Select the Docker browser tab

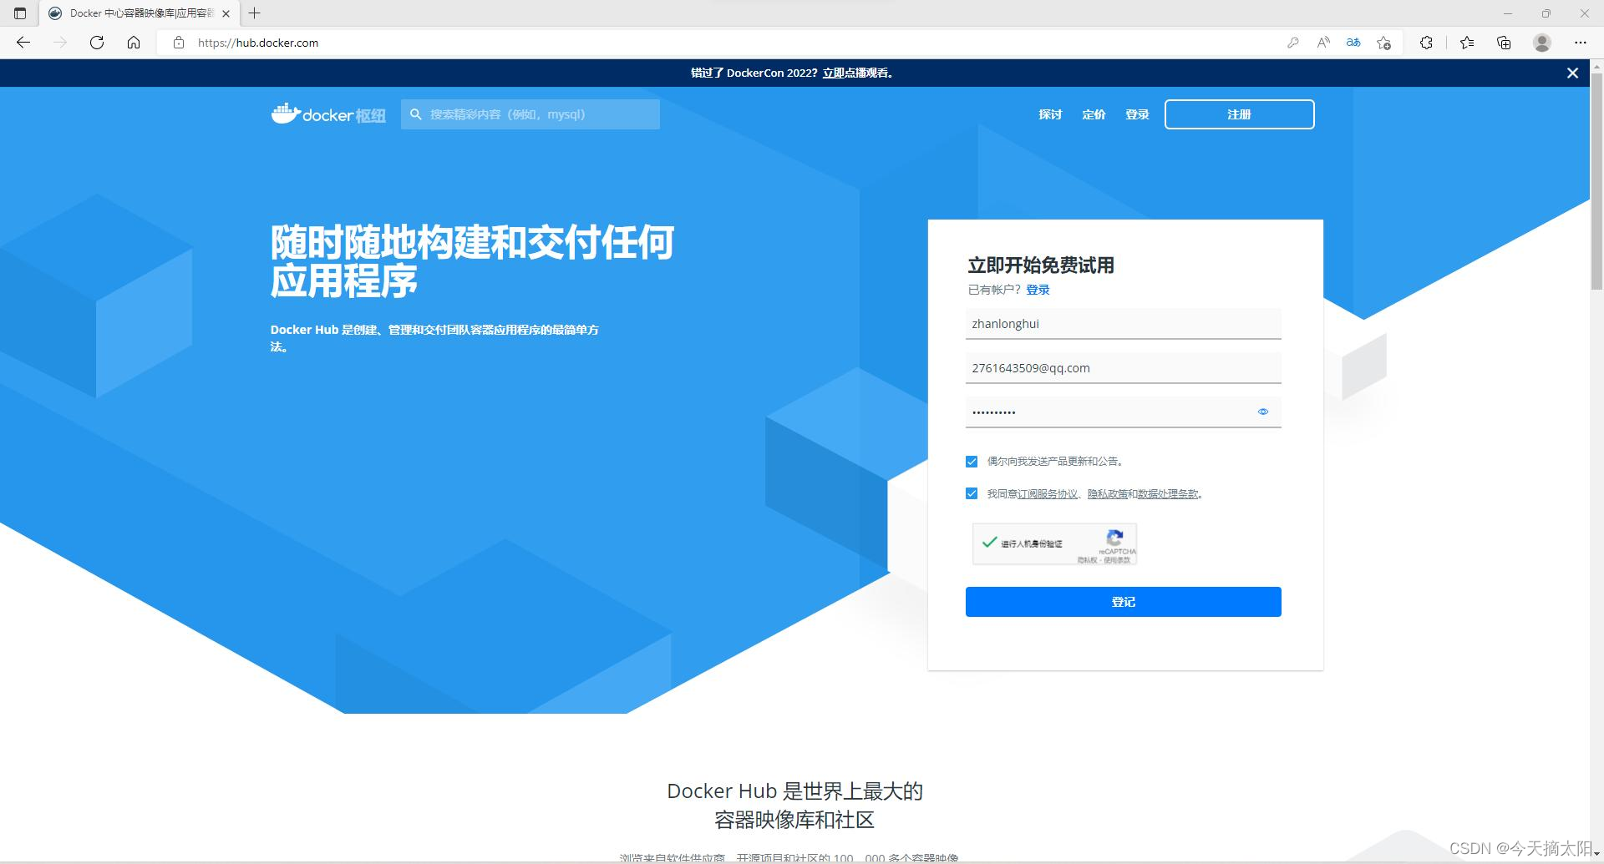click(x=138, y=13)
